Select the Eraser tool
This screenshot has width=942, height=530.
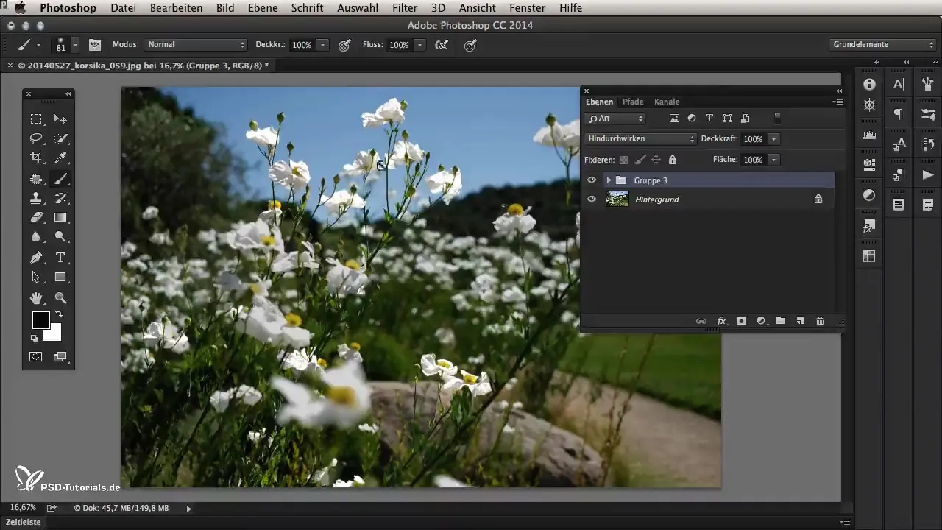coord(35,217)
